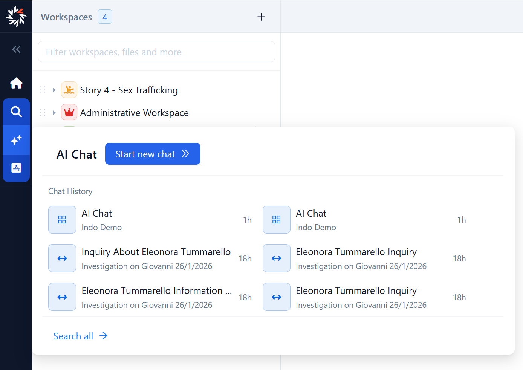
Task: Click the workspaces count badge showing 4
Action: pyautogui.click(x=105, y=17)
